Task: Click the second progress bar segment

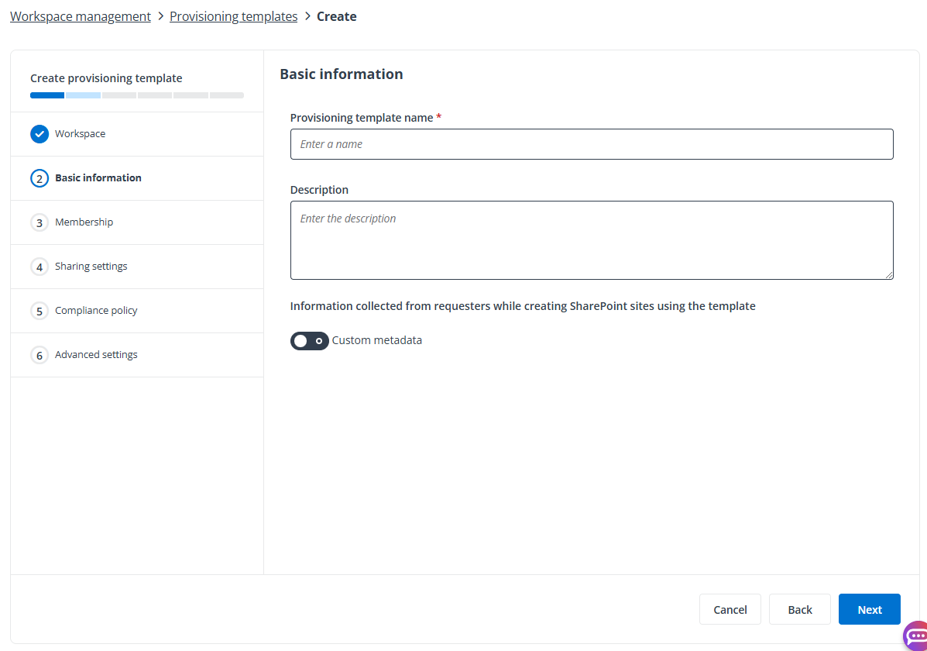Action: click(x=82, y=95)
